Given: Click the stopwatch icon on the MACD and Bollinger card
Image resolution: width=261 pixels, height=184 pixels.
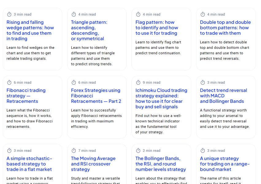Looking at the screenshot, I should 203,82.
